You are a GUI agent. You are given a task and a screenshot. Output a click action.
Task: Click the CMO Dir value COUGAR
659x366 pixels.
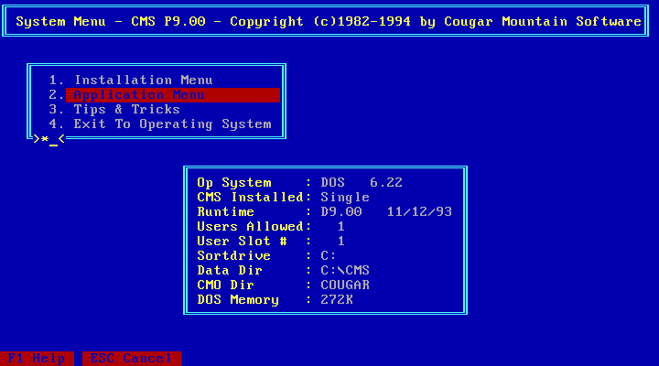345,285
